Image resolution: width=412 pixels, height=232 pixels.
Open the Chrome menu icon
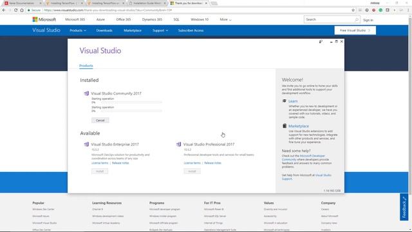tap(408, 10)
